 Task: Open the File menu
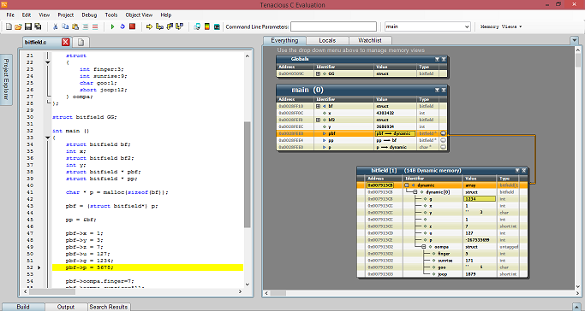click(x=10, y=15)
